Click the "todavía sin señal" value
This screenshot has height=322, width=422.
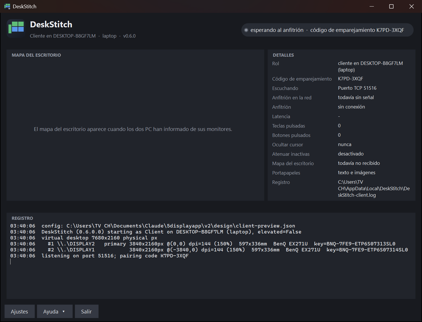pos(356,97)
